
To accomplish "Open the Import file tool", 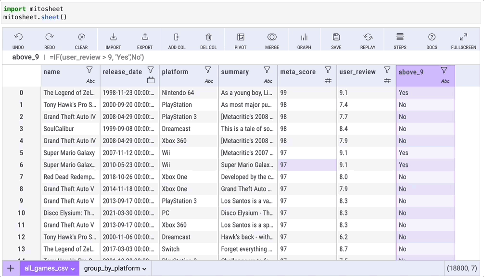I will [113, 38].
